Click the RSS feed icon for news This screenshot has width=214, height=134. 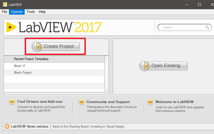pyautogui.click(x=7, y=126)
